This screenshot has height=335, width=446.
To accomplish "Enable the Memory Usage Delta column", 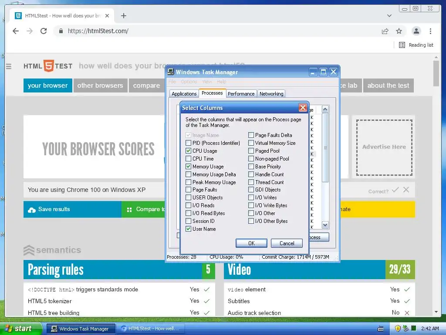I will (188, 174).
